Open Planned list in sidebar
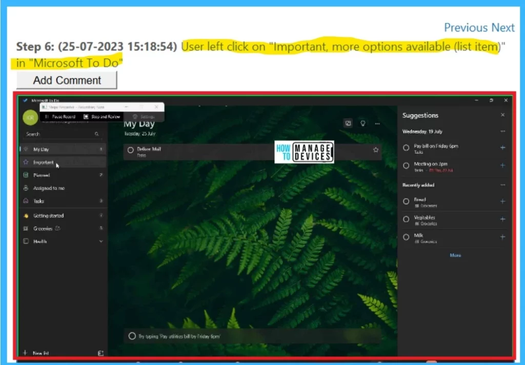525x365 pixels. [x=63, y=175]
